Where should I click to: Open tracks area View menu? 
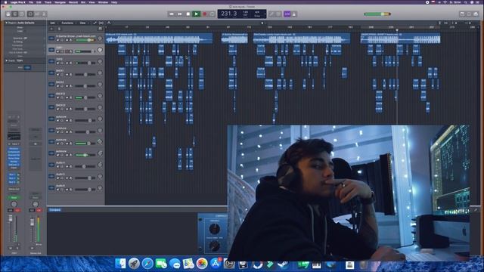click(x=82, y=23)
